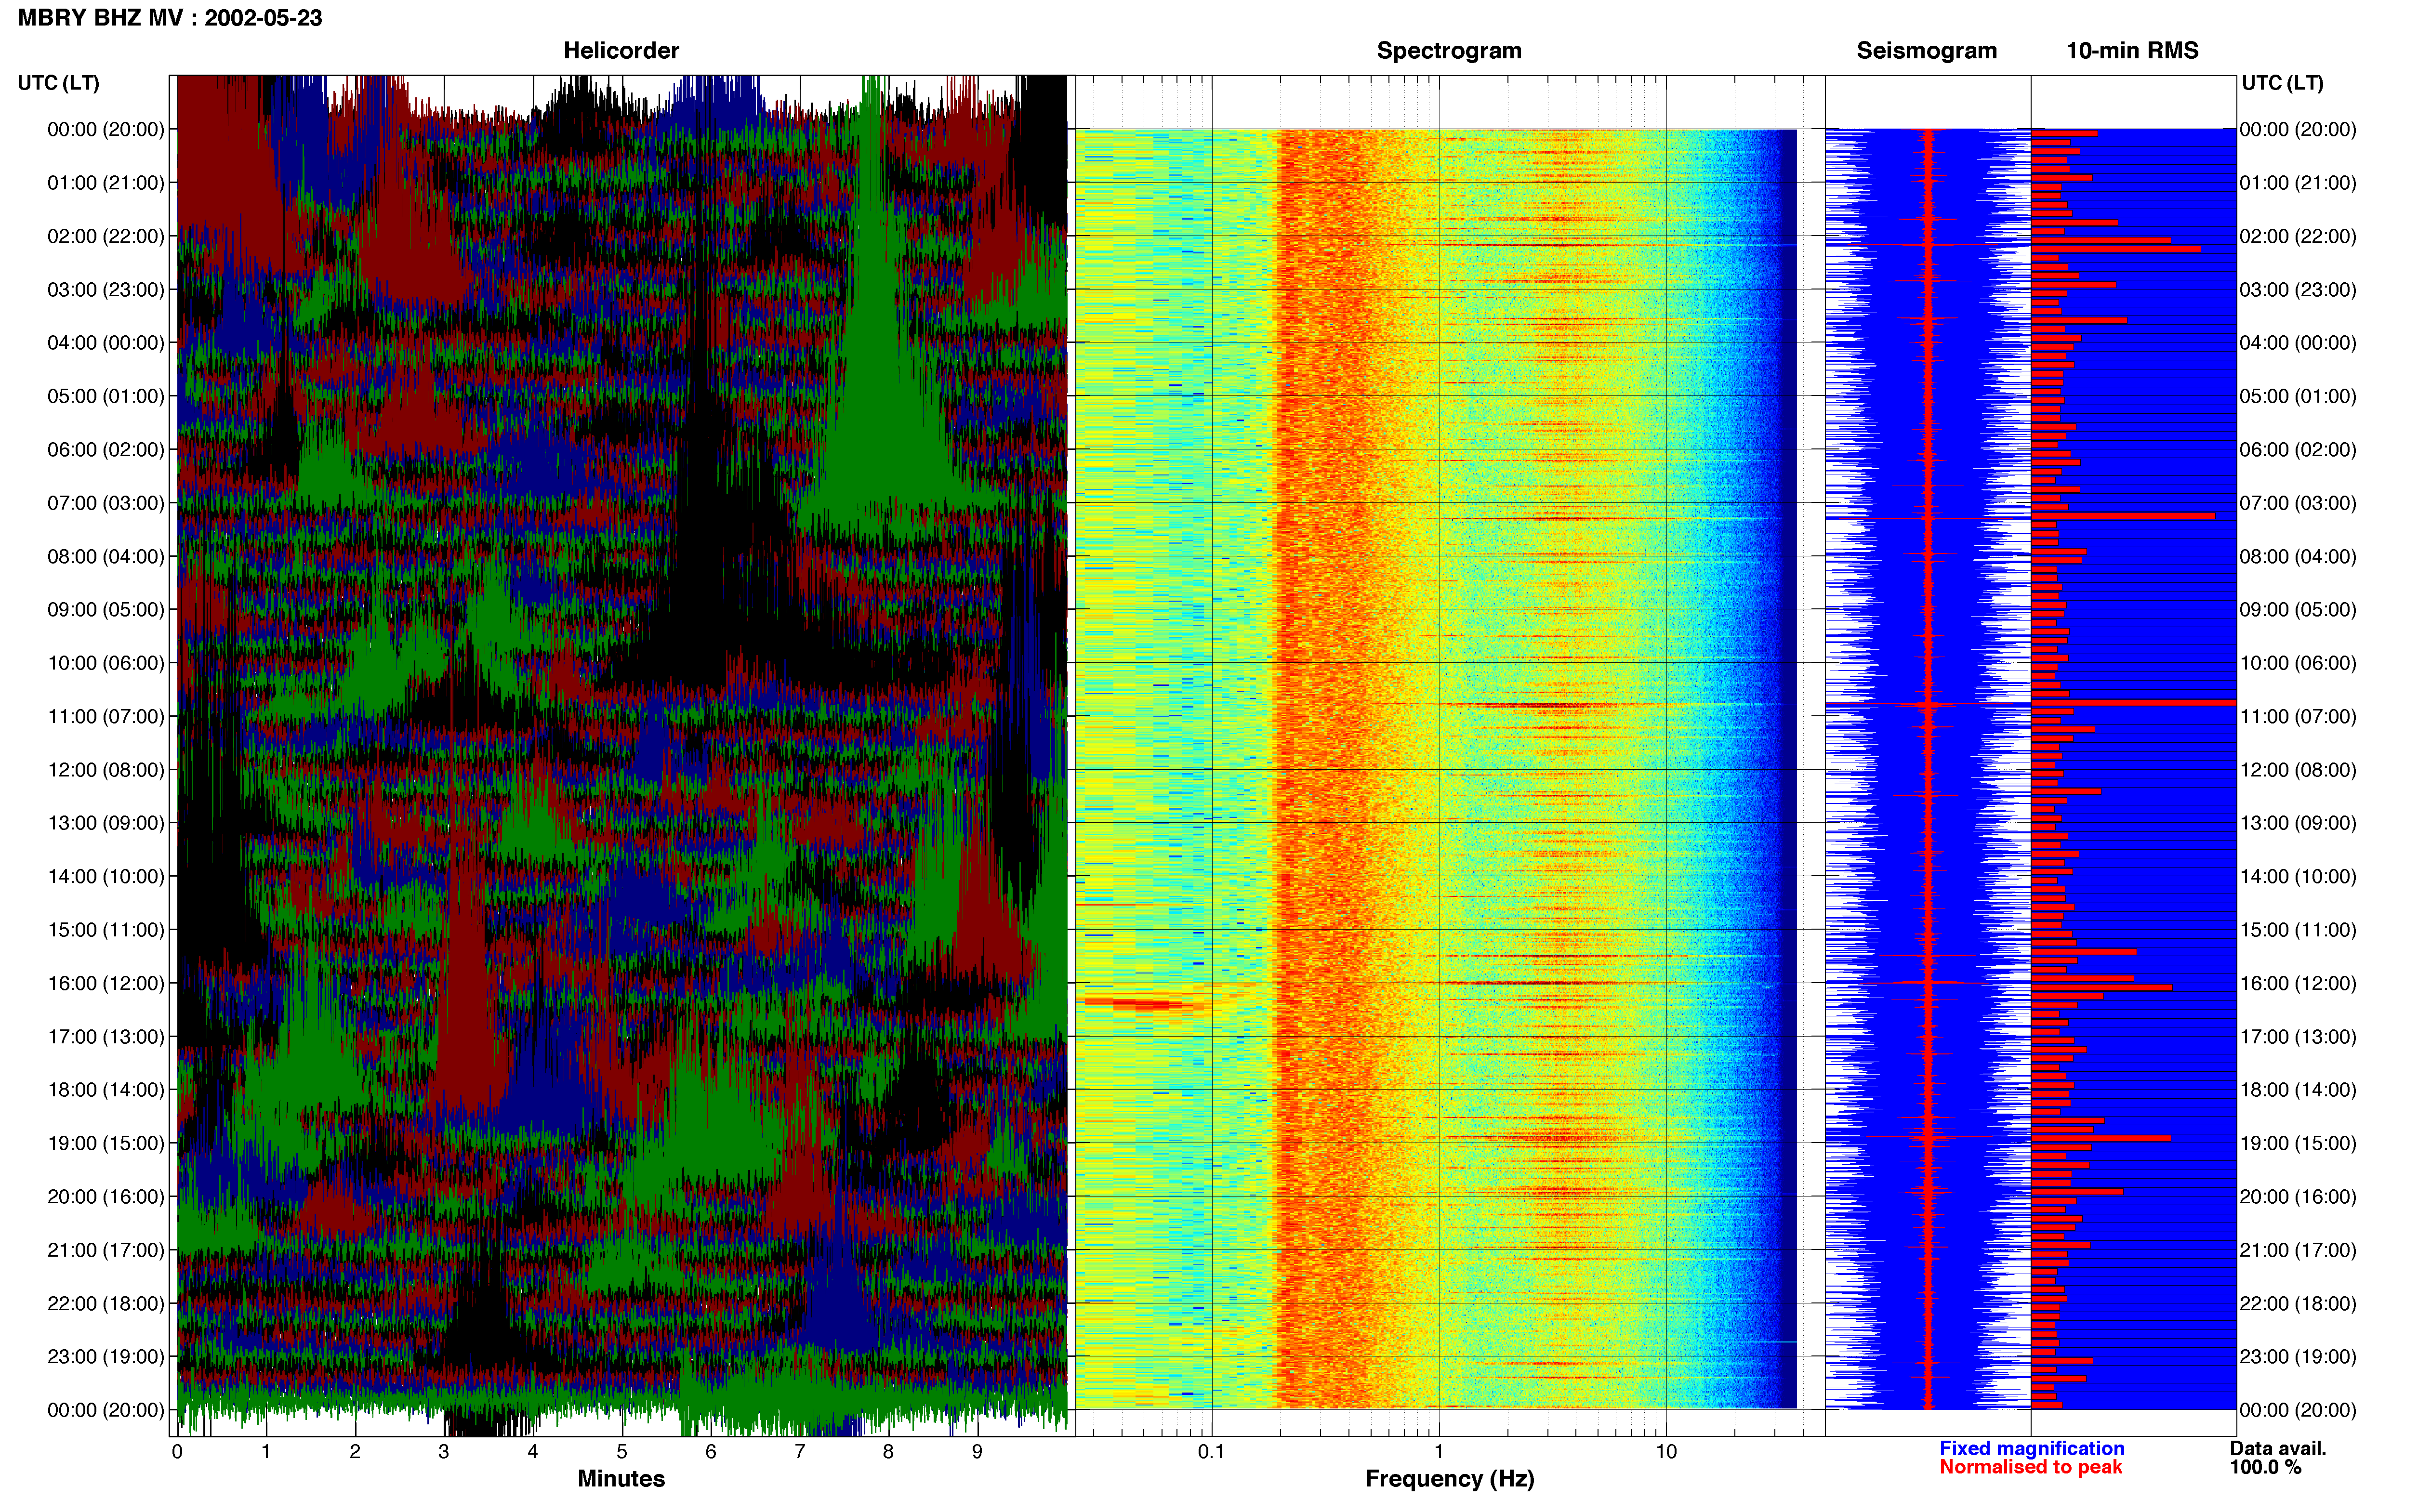Click '03:00 (23:00)' on the Helicorder time axis
This screenshot has height=1512, width=2418.
click(x=106, y=290)
